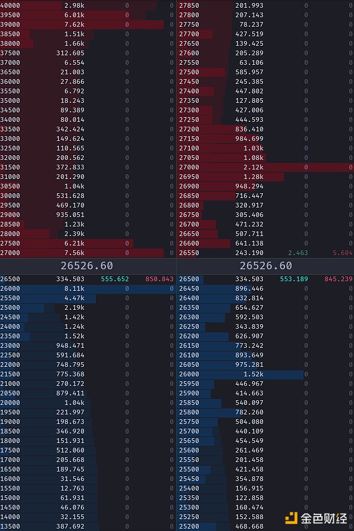
Task: Select the 26000 bid row in the left order book
Action: (x=88, y=288)
